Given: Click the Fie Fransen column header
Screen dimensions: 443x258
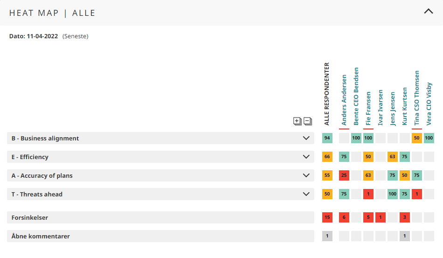Looking at the screenshot, I should click(x=368, y=108).
